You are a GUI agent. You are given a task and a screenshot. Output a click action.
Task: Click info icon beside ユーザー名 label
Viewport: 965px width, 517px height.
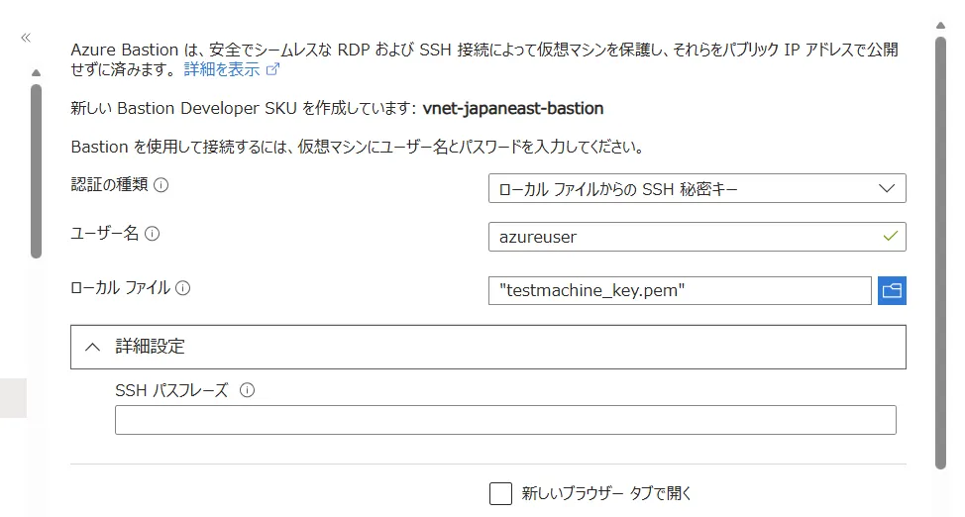click(x=153, y=235)
